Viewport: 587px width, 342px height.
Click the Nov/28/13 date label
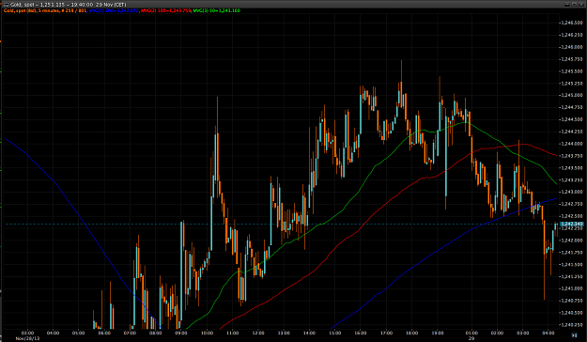point(27,338)
